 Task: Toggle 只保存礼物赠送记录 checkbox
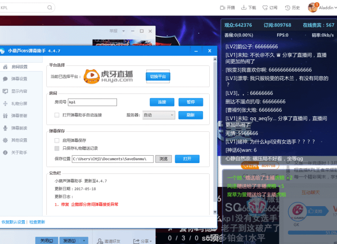[x=57, y=148]
